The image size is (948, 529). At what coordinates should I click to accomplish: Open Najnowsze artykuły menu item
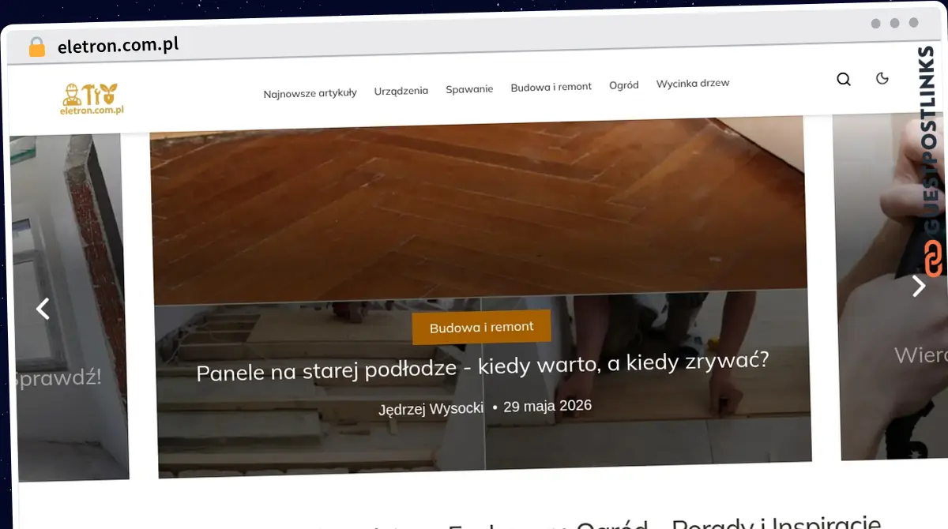pyautogui.click(x=310, y=92)
